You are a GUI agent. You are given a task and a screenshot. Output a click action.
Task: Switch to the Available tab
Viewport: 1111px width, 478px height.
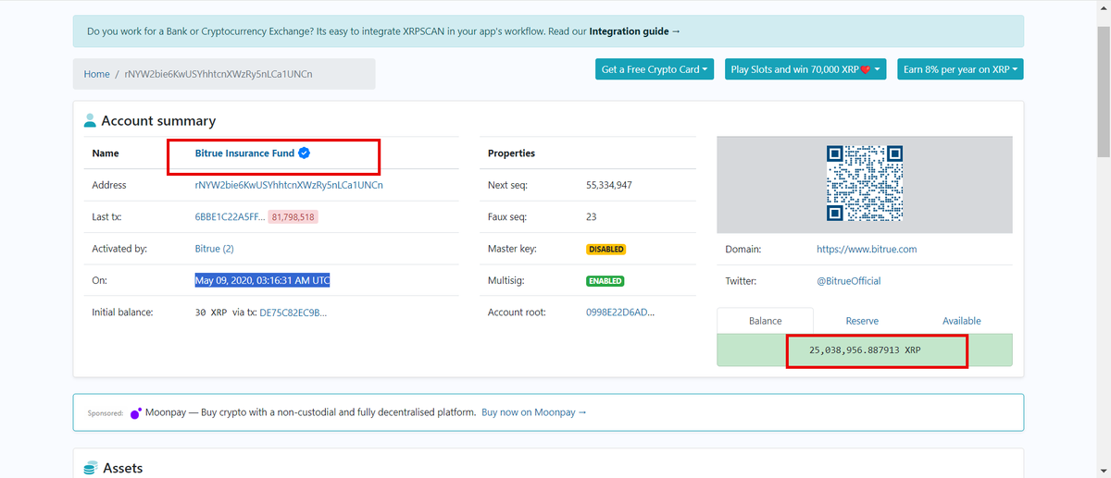pyautogui.click(x=961, y=321)
